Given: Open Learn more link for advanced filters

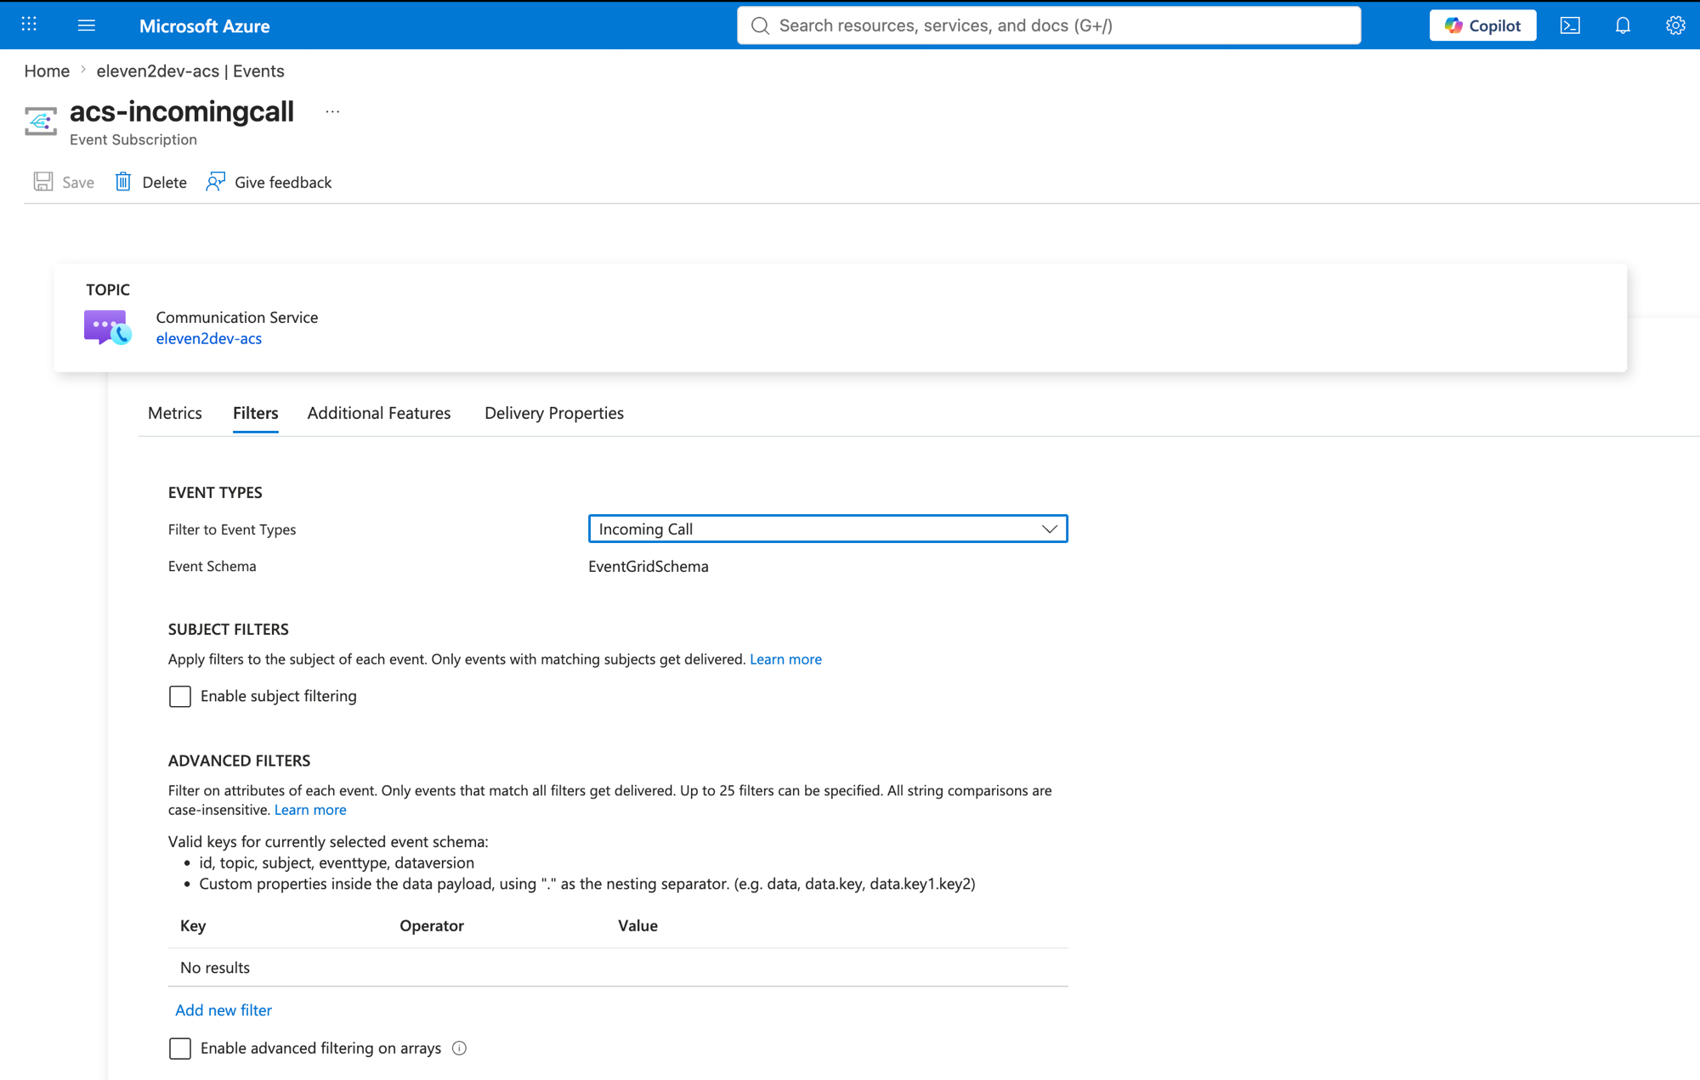Looking at the screenshot, I should pos(310,810).
